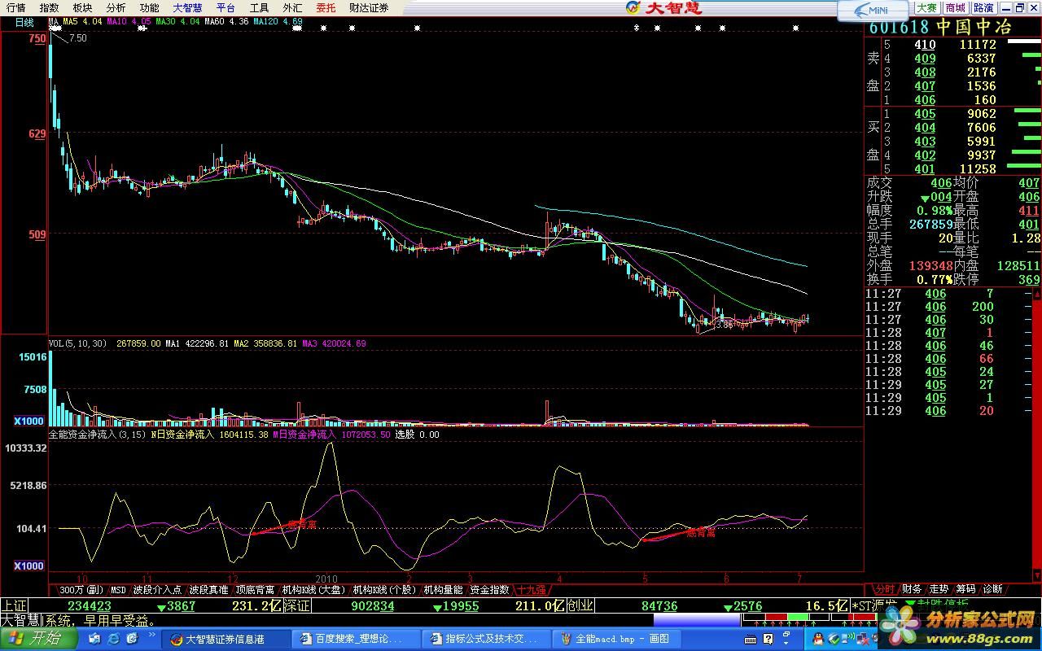Viewport: 1042px width, 651px height.
Task: Click the price axis label 750
Action: coord(37,38)
